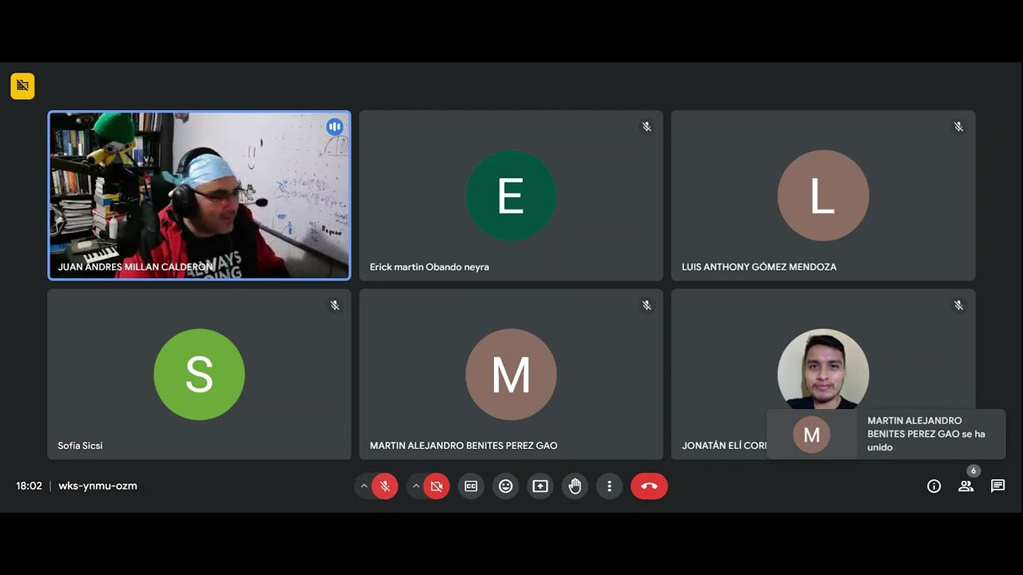Click the name 'Sofía Sicsi'
The image size is (1023, 575).
click(80, 446)
